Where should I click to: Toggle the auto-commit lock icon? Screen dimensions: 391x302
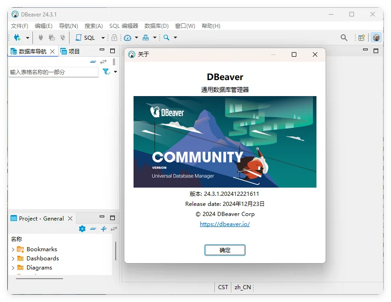point(114,38)
